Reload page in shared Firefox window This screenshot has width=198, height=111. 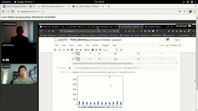49,31
